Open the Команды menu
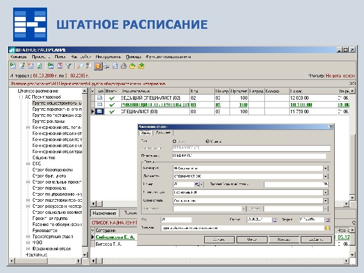364x273 pixels. pos(19,57)
